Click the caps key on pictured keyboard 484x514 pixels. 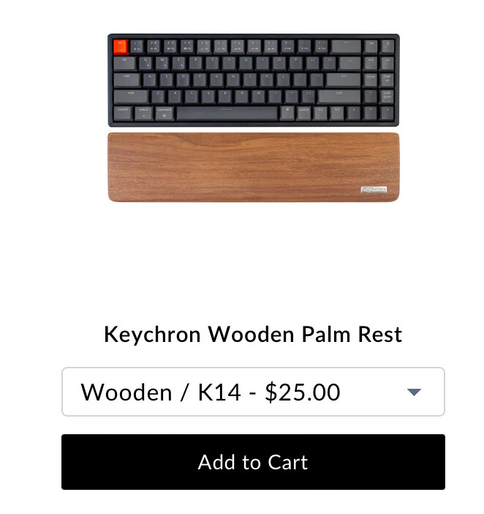(127, 81)
